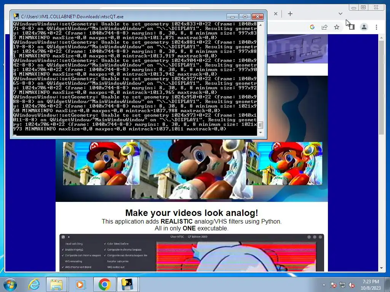Show hidden tray icons arrow

coord(324,285)
